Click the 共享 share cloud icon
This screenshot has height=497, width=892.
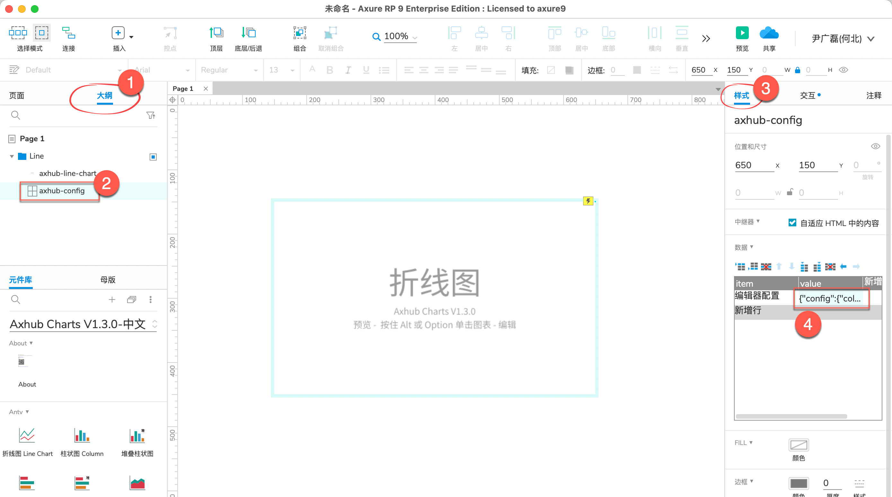click(x=769, y=33)
